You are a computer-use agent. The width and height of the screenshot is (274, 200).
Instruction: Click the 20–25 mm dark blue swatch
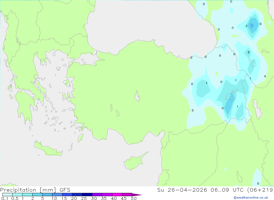(77, 195)
